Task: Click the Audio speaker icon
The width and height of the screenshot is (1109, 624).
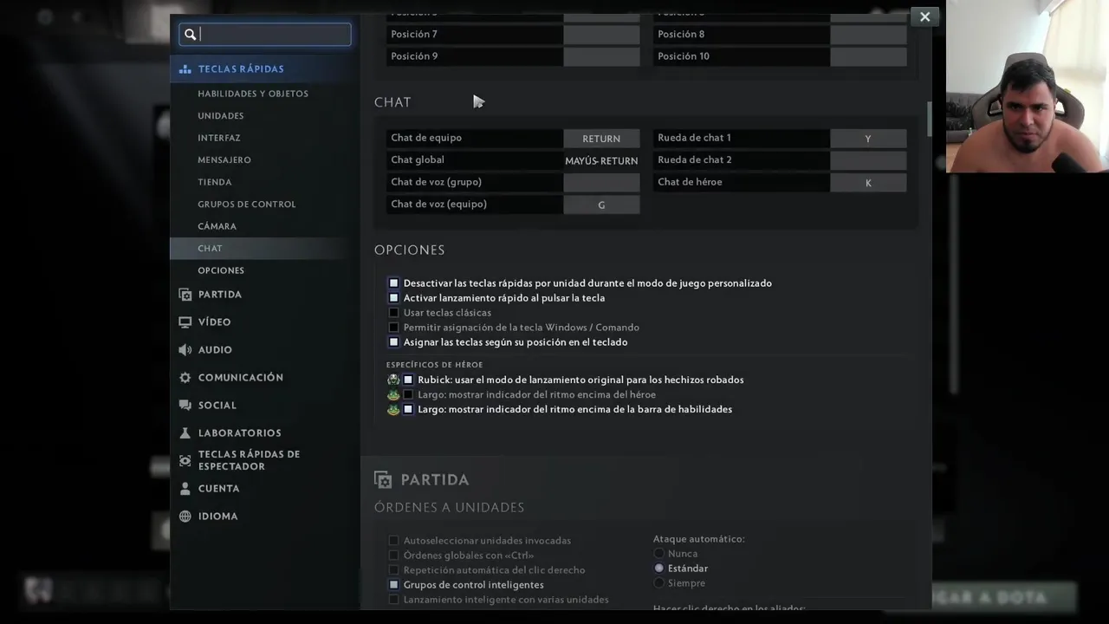Action: (x=185, y=350)
